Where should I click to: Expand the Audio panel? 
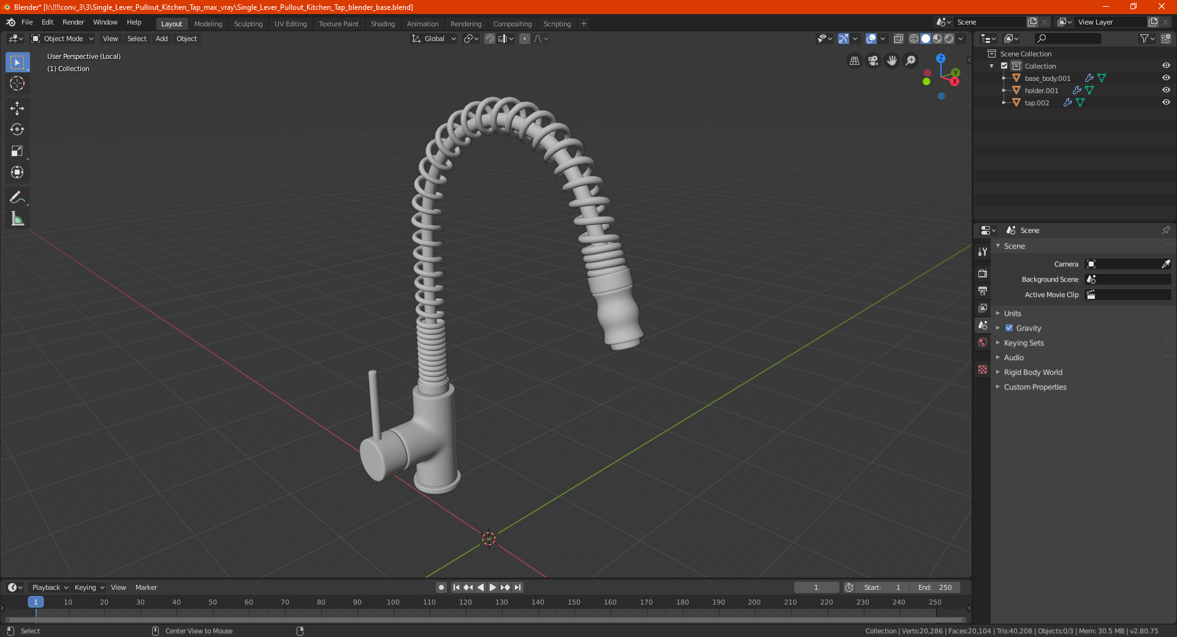tap(1013, 357)
